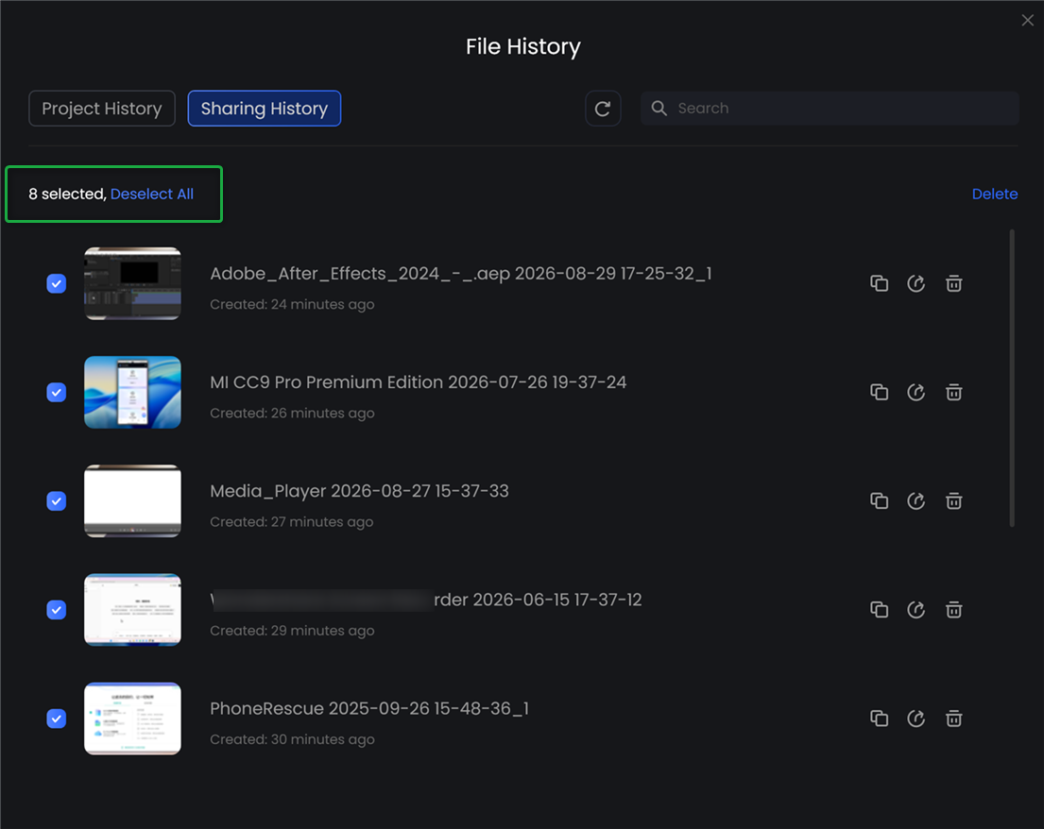Open the Adobe After Effects thumbnail
Screen dimensions: 1044x829
click(x=132, y=283)
